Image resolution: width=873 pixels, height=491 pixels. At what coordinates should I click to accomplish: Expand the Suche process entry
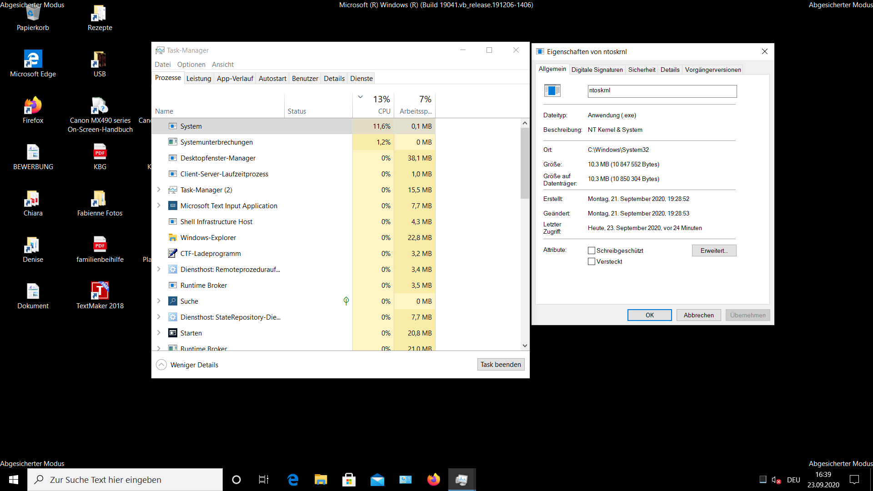pos(159,301)
